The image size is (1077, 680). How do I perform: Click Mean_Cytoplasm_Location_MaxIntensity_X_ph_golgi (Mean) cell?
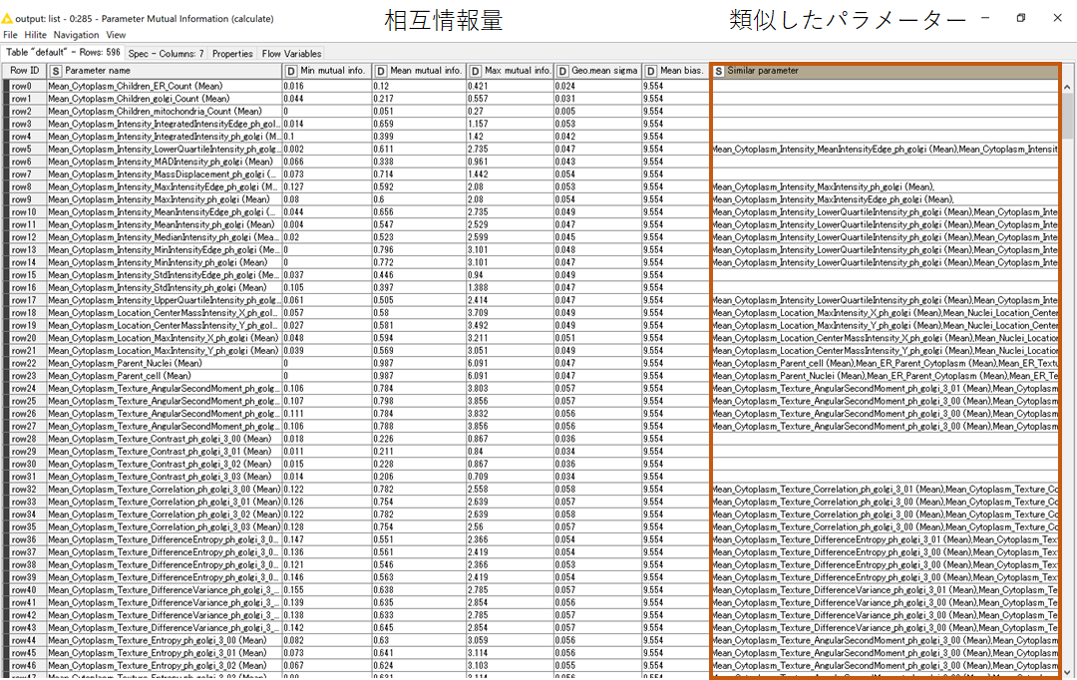pyautogui.click(x=165, y=338)
